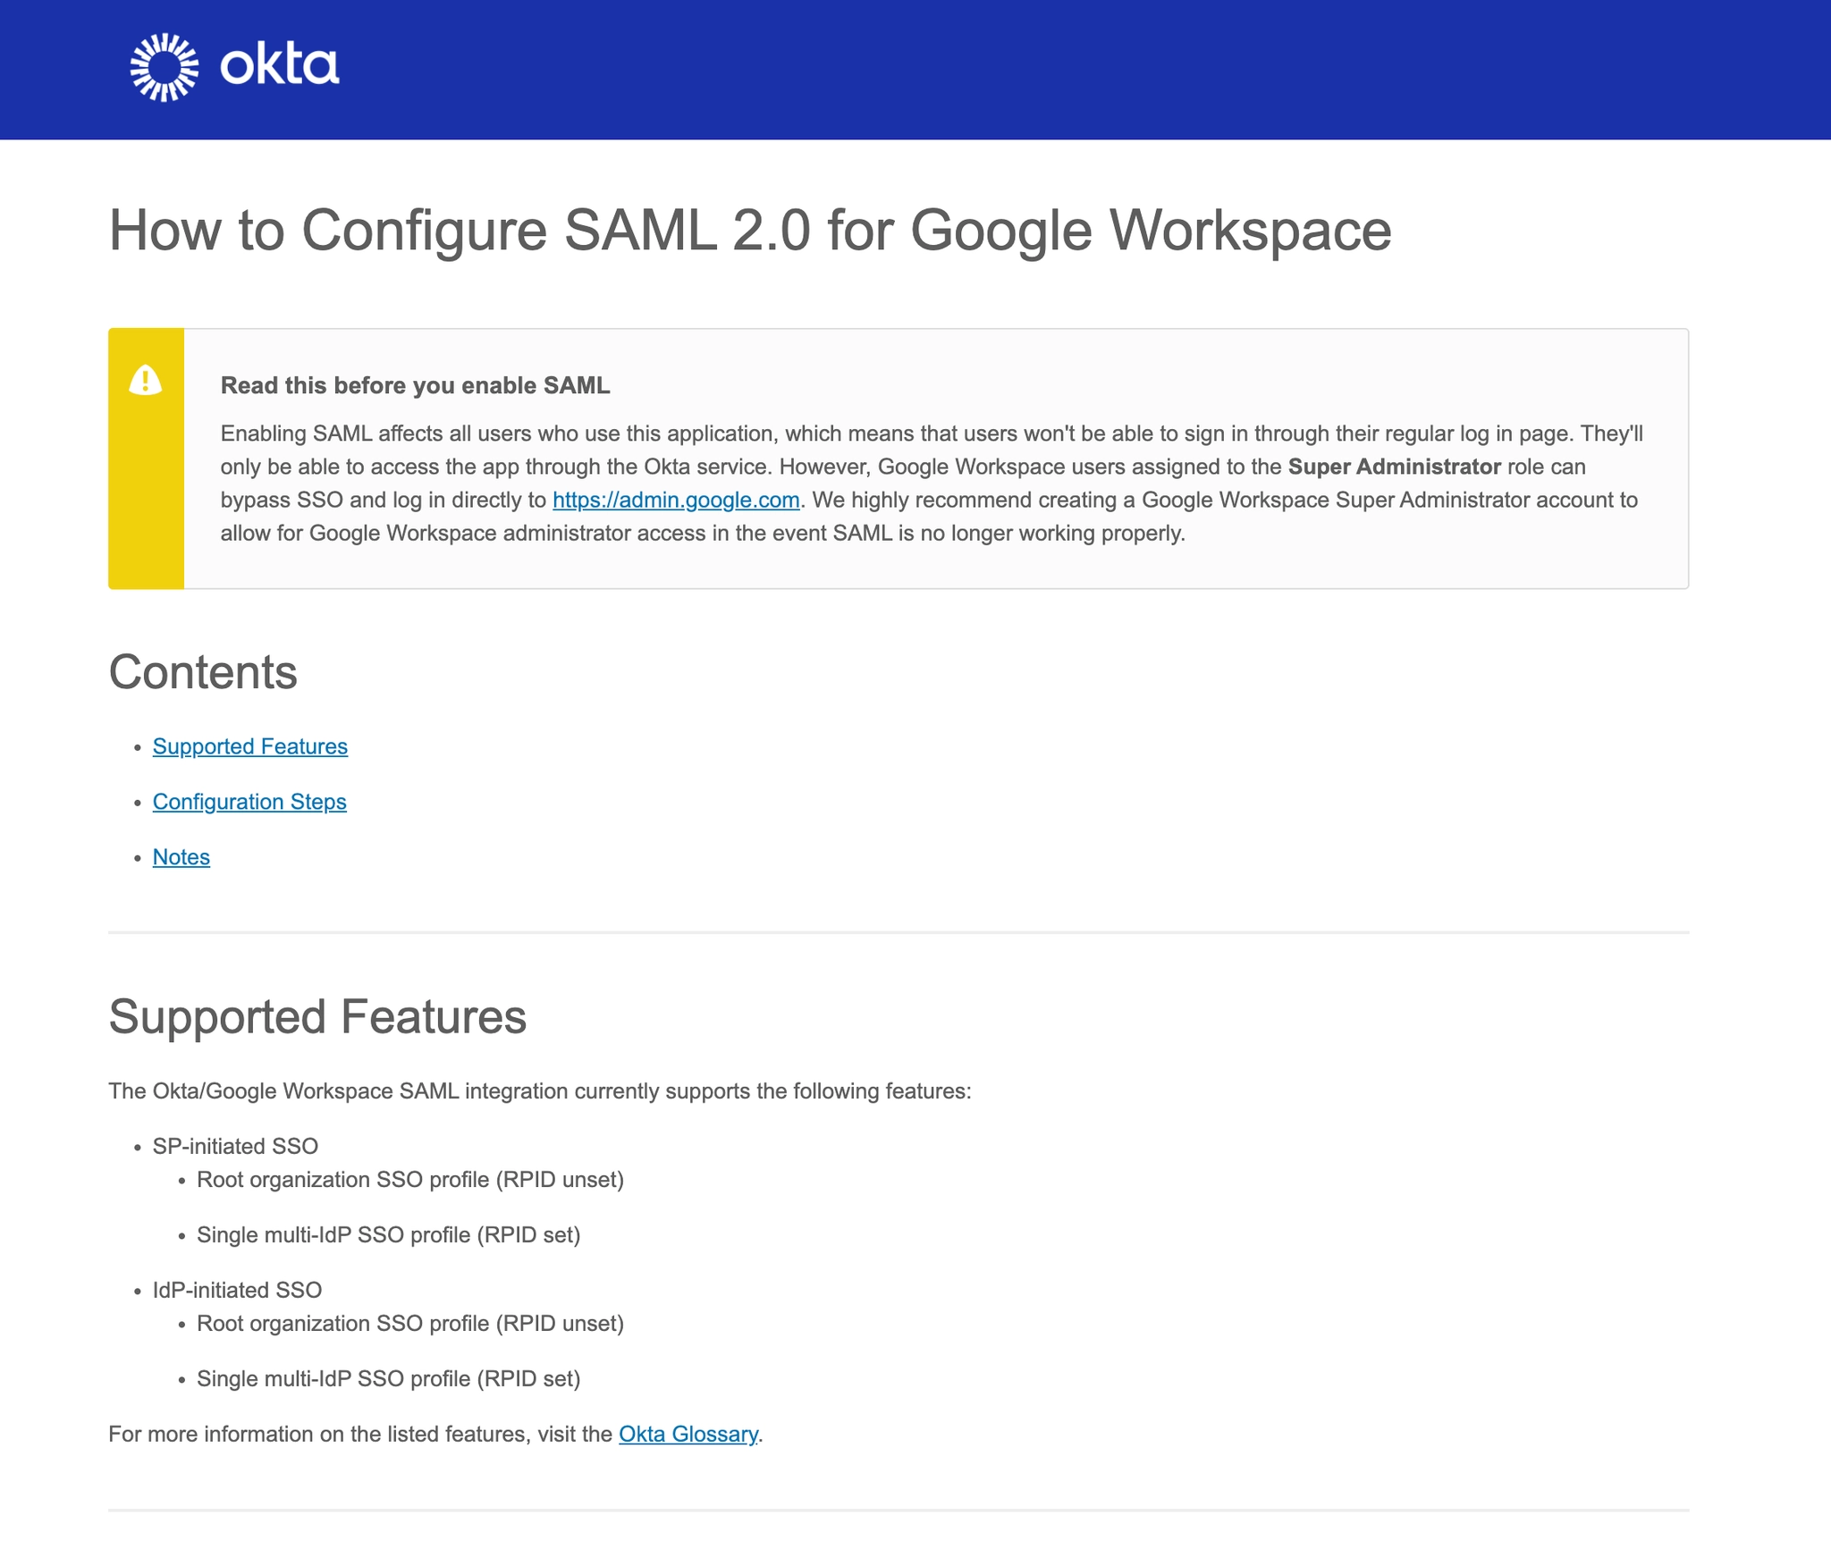
Task: Click the page title about SAML 2.0
Action: point(749,230)
